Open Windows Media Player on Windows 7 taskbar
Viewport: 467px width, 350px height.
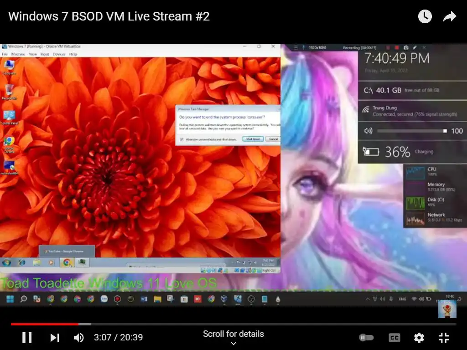[51, 262]
